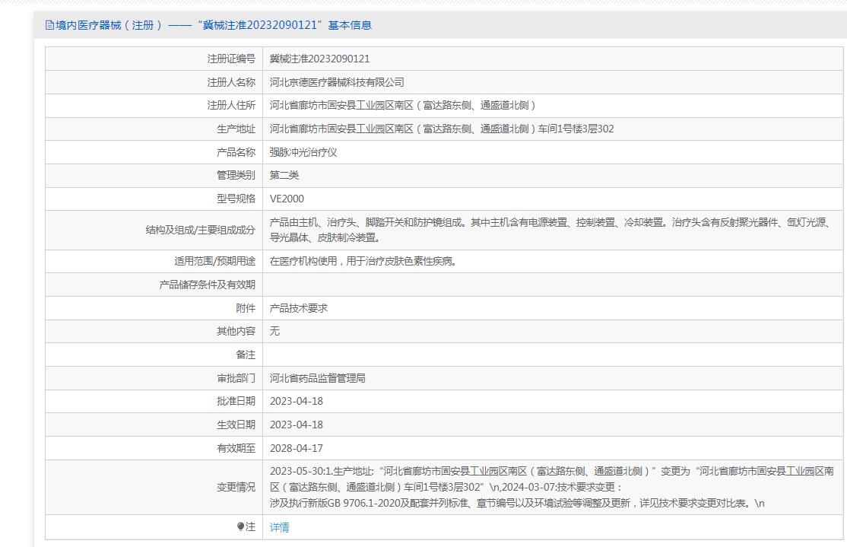Click the document icon in the page header
Viewport: 847px width, 547px height.
click(x=50, y=25)
